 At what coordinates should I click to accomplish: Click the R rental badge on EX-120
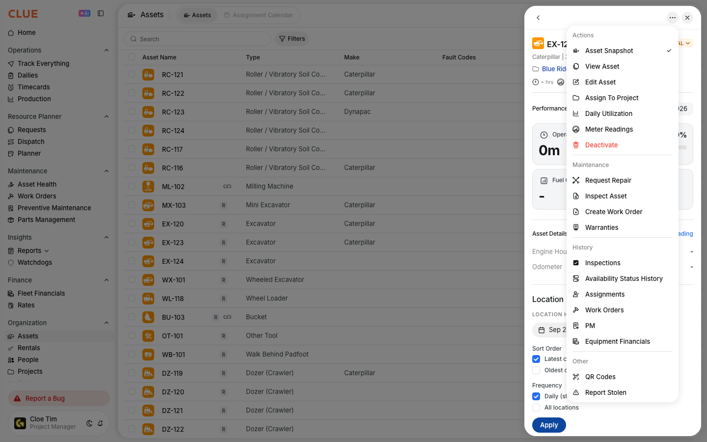tap(223, 224)
